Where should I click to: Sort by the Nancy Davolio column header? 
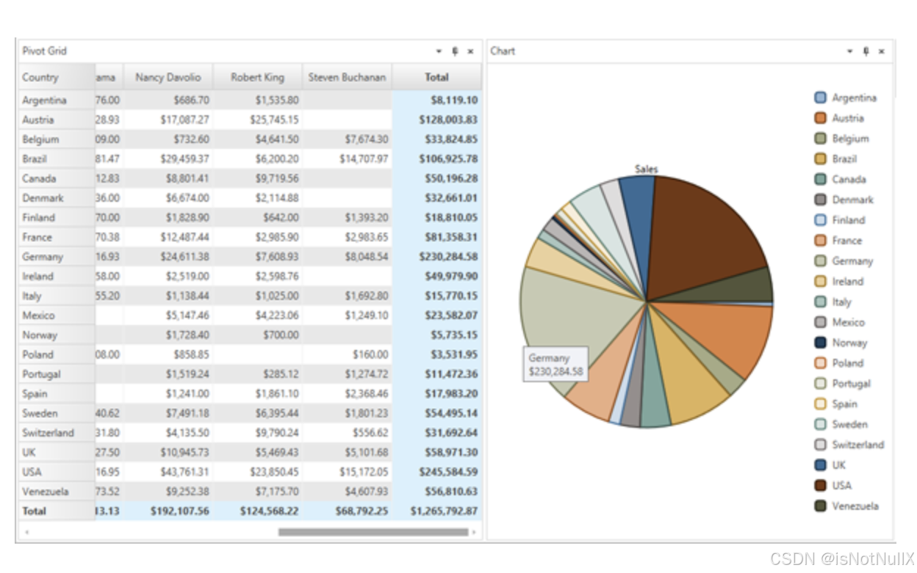point(168,77)
